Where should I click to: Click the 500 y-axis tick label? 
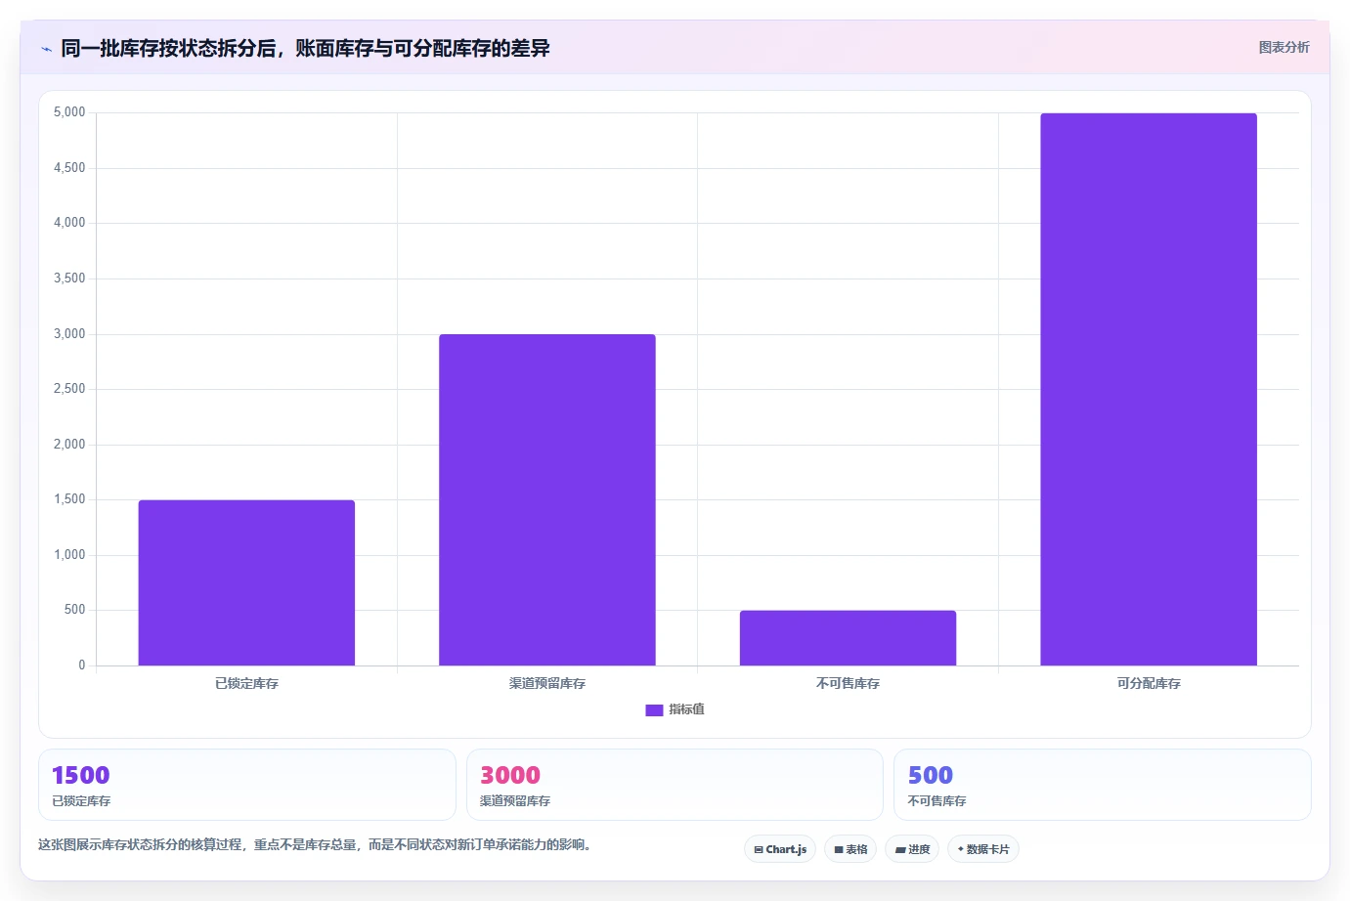coord(75,610)
